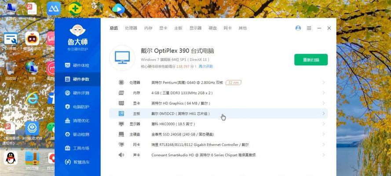Click the 32 nm badge

pyautogui.click(x=234, y=83)
